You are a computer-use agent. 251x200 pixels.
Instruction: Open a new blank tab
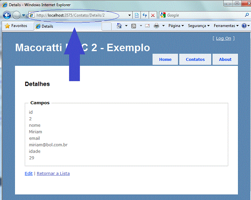click(107, 26)
